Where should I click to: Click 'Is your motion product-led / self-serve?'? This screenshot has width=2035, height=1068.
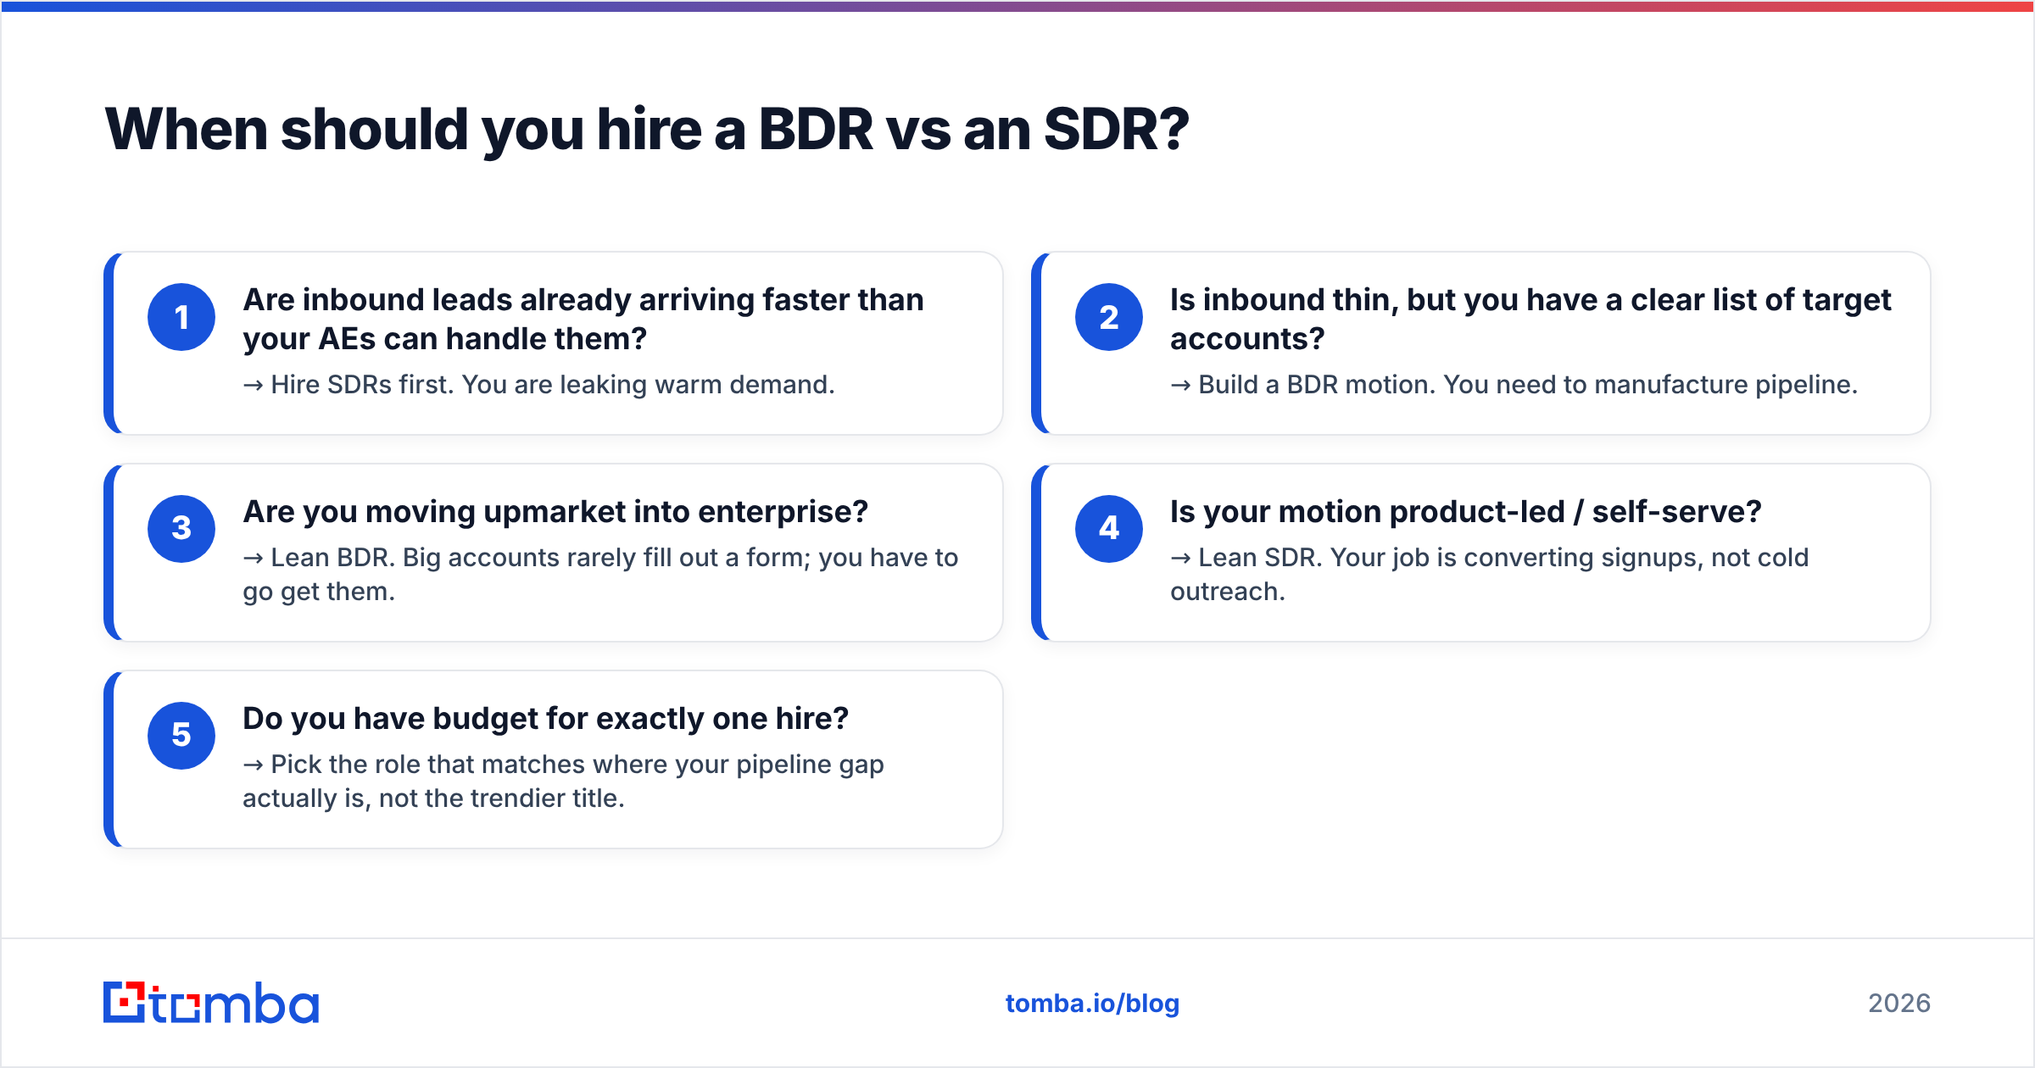coord(1466,512)
